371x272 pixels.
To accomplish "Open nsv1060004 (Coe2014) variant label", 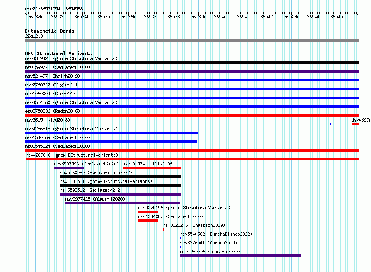I will (x=50, y=94).
